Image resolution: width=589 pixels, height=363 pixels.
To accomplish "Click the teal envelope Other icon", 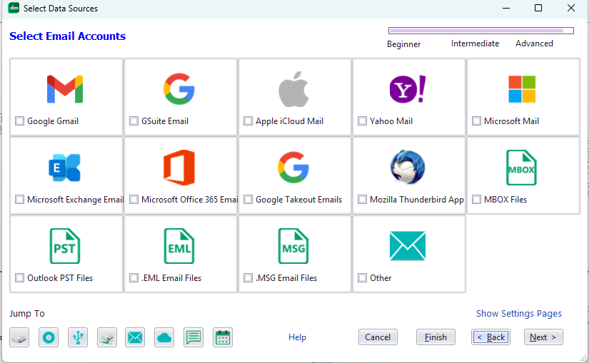I will click(x=408, y=246).
